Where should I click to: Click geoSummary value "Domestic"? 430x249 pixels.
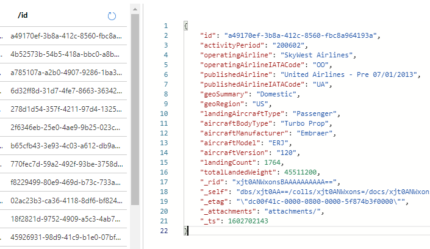276,94
